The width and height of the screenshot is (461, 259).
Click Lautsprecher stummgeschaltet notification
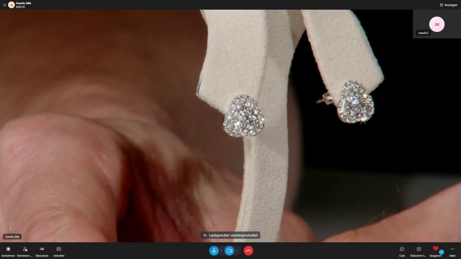point(230,235)
